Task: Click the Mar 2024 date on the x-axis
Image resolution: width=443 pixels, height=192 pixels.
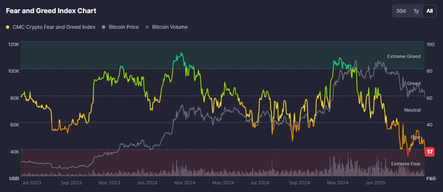Action: pos(184,183)
